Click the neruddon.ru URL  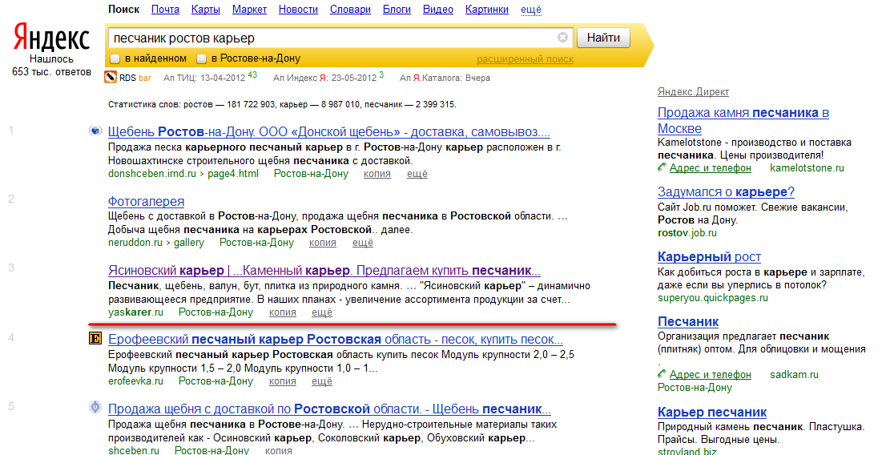155,243
